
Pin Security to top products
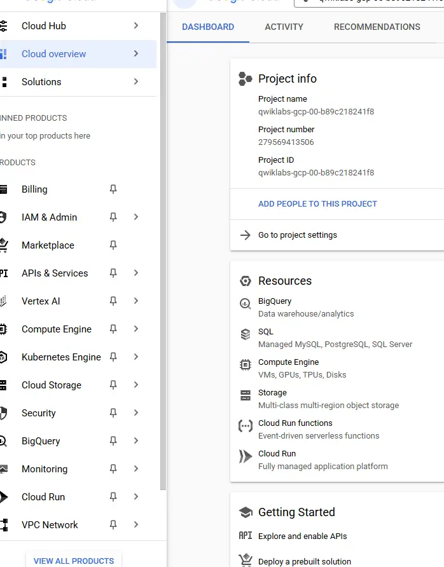[x=113, y=413]
